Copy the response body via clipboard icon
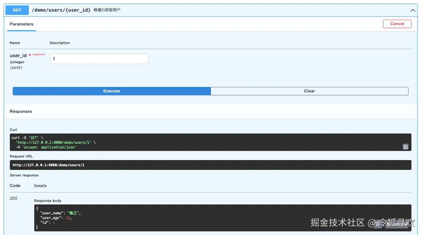This screenshot has height=235, width=422. pyautogui.click(x=378, y=224)
